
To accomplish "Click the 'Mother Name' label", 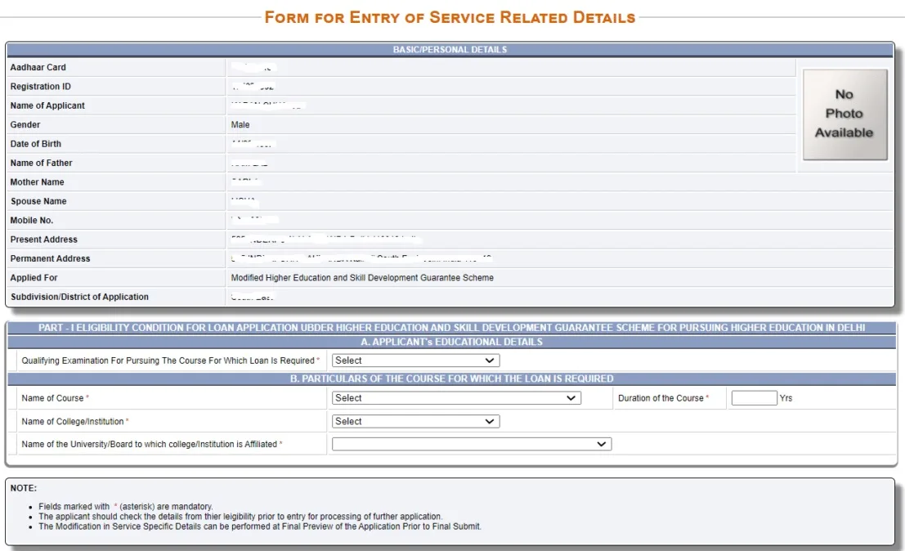I will pyautogui.click(x=37, y=181).
